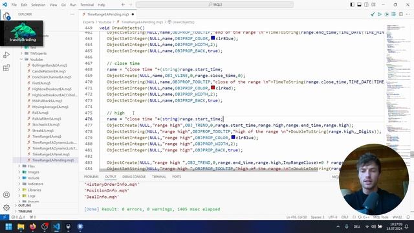Click UTF-8 encoding in status bar
This screenshot has height=233, width=414.
click(332, 217)
